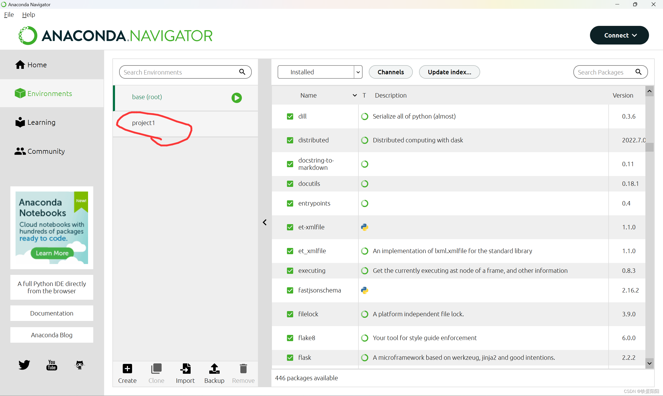Open the Twitter bird icon link
This screenshot has height=396, width=663.
(x=24, y=364)
